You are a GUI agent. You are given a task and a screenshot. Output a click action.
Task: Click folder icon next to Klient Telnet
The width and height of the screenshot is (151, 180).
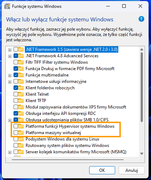point(21,94)
